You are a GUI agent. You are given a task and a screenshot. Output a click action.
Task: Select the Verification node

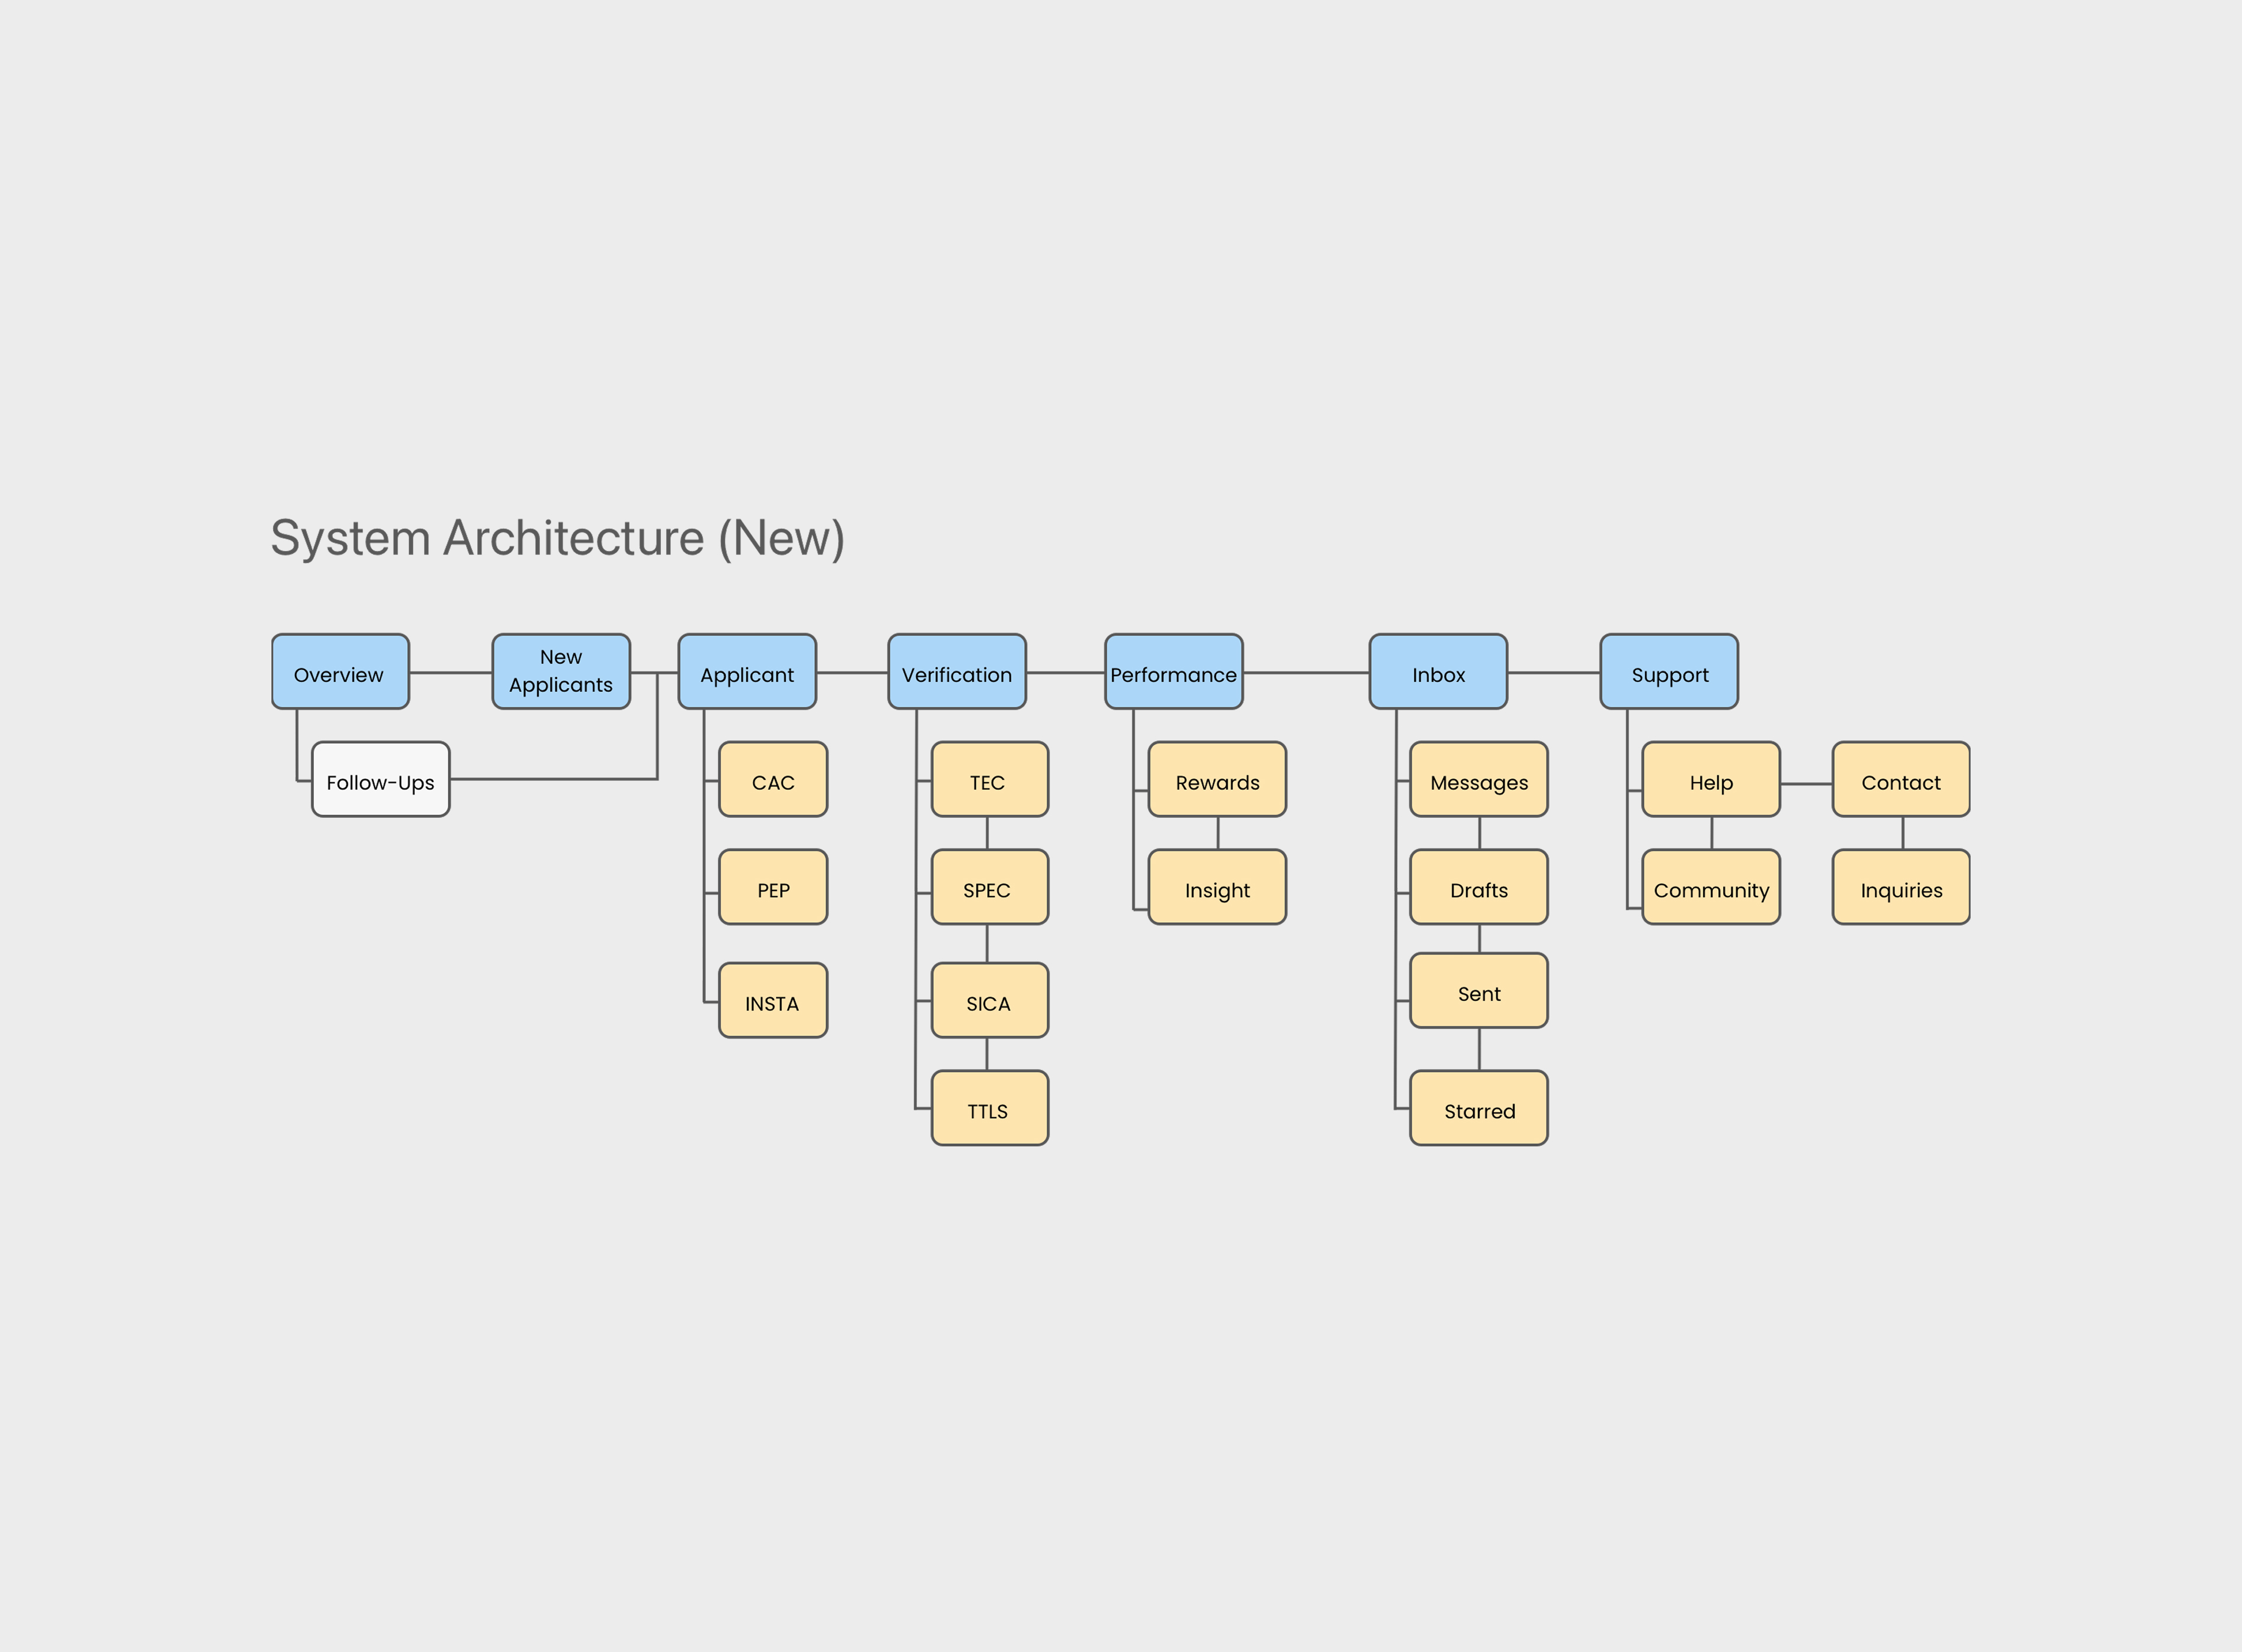pyautogui.click(x=957, y=672)
